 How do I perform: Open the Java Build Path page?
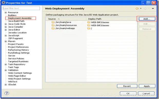(16, 21)
